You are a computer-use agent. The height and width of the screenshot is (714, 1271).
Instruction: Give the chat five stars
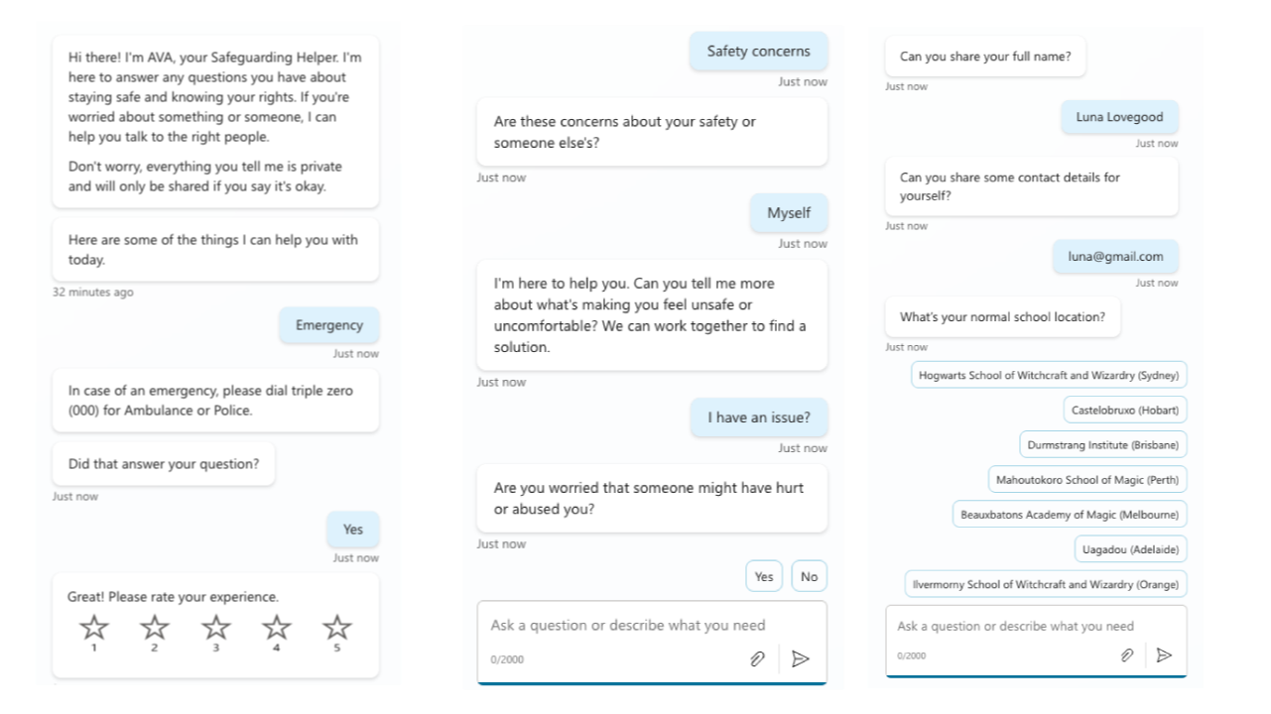coord(337,628)
